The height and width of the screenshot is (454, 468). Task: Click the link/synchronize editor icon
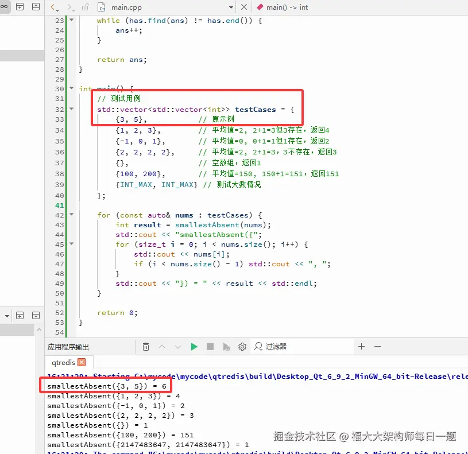[4, 6]
